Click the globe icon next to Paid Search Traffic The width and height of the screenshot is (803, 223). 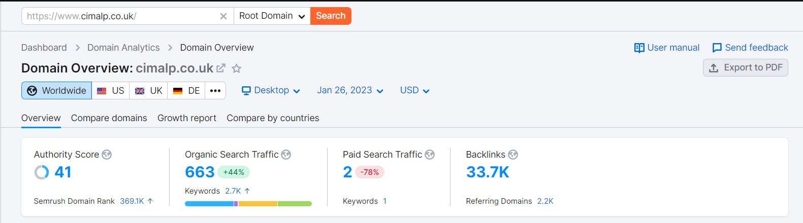point(430,155)
